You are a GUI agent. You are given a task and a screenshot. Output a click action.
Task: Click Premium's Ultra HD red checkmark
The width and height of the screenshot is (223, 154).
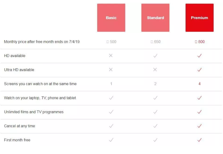(x=199, y=70)
